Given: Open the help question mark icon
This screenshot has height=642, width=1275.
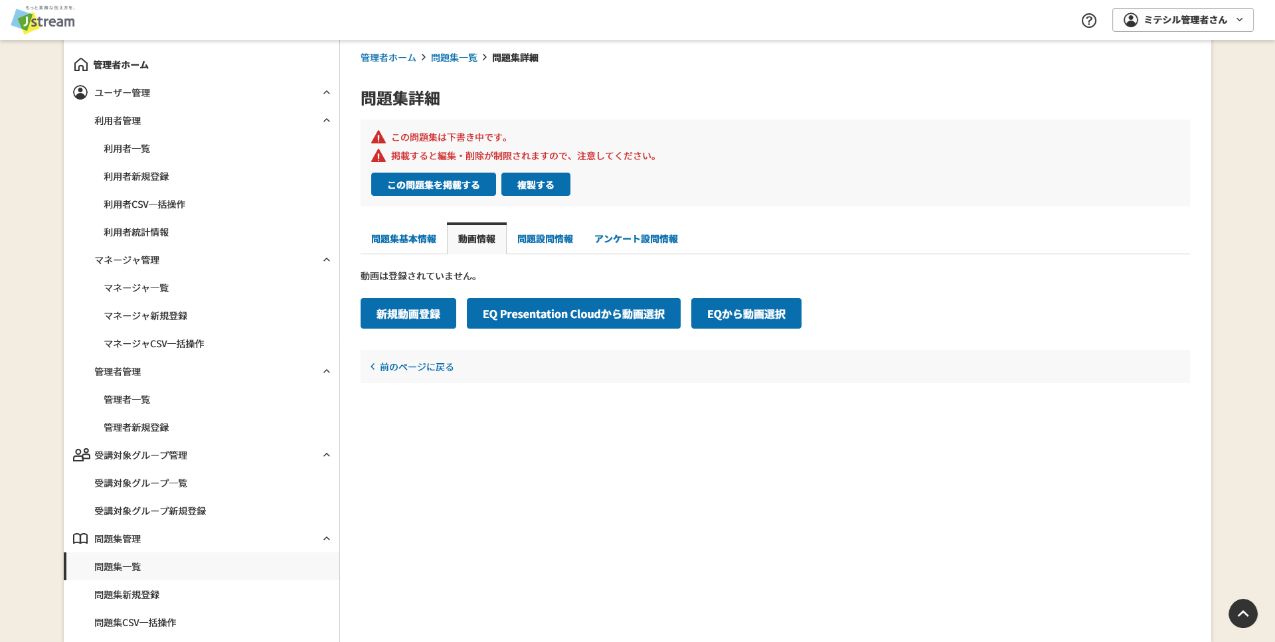Looking at the screenshot, I should pos(1089,21).
